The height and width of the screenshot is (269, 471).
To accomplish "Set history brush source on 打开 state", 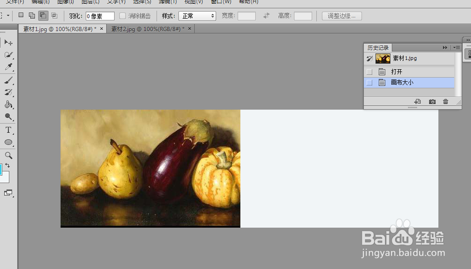I will point(369,72).
